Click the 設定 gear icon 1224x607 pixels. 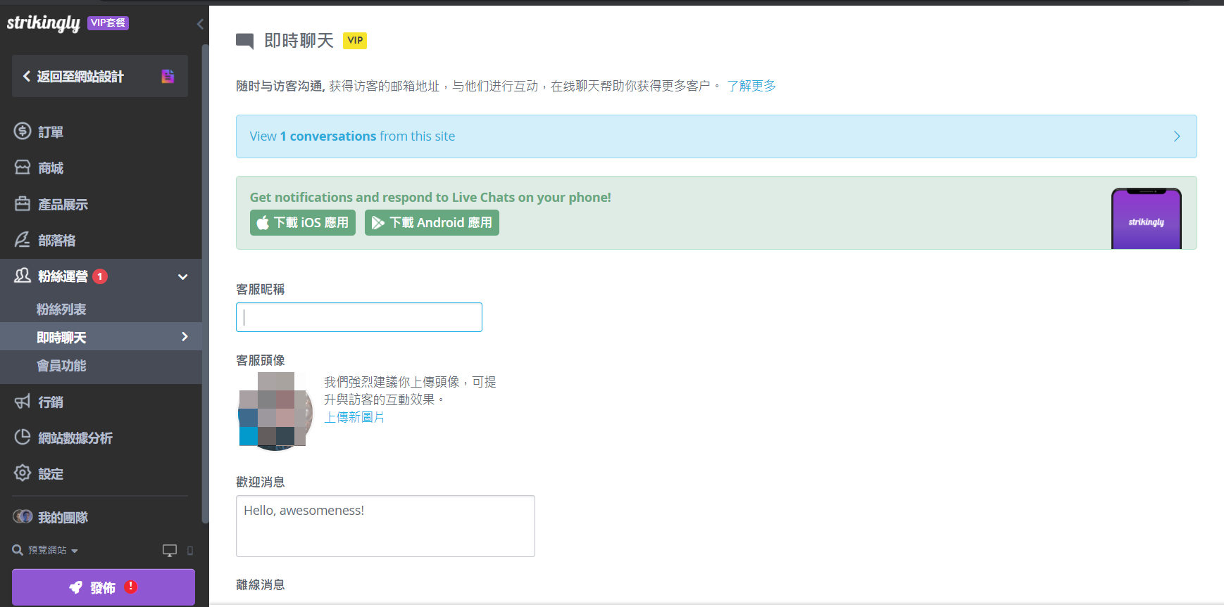click(x=23, y=473)
